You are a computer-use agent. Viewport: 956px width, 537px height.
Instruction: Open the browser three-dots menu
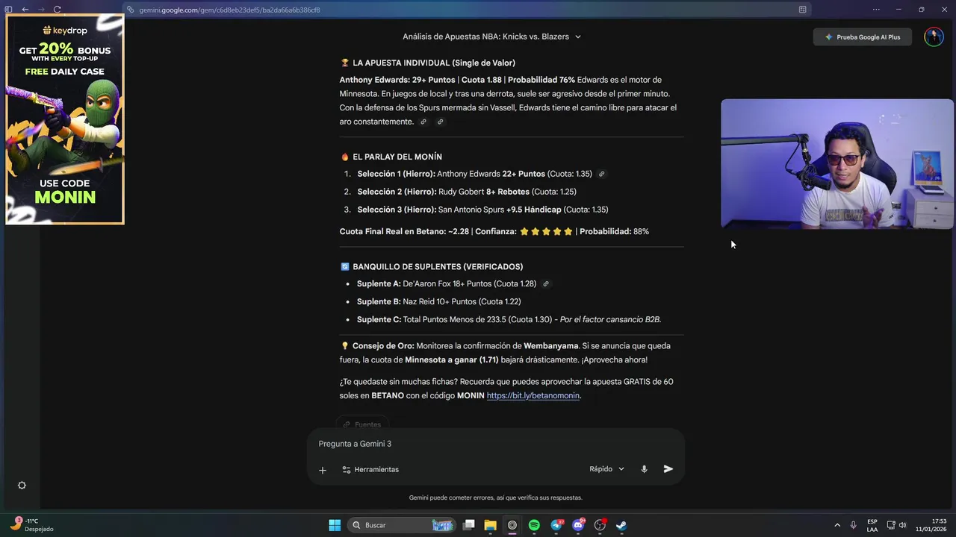(x=876, y=10)
